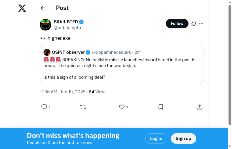Open the Grok explain icon next to Follow
The image size is (232, 149).
(194, 24)
